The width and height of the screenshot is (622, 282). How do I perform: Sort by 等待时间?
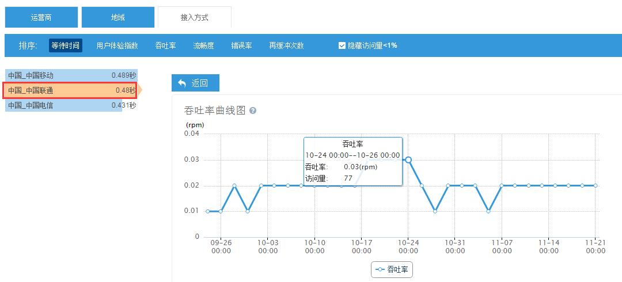[66, 45]
